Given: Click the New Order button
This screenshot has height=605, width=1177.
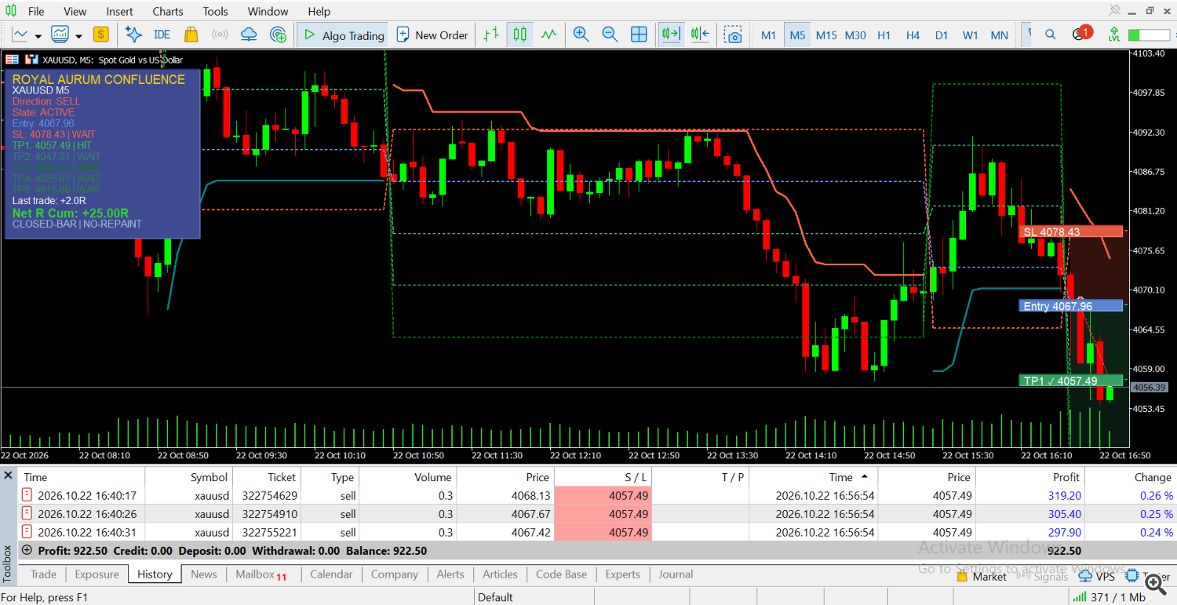Looking at the screenshot, I should click(432, 35).
